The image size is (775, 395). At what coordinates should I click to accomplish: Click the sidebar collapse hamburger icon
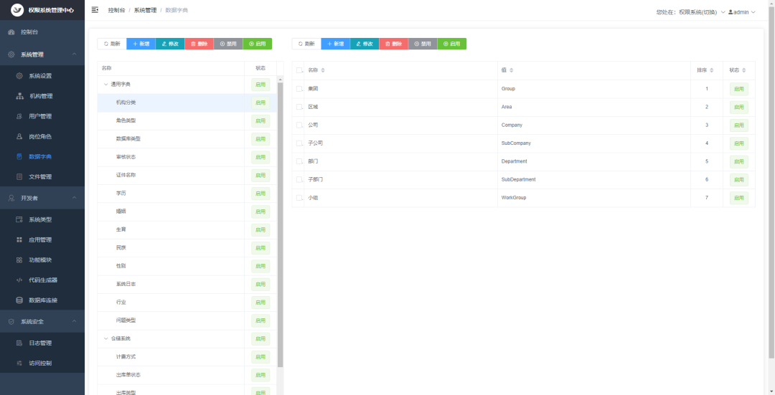(95, 10)
